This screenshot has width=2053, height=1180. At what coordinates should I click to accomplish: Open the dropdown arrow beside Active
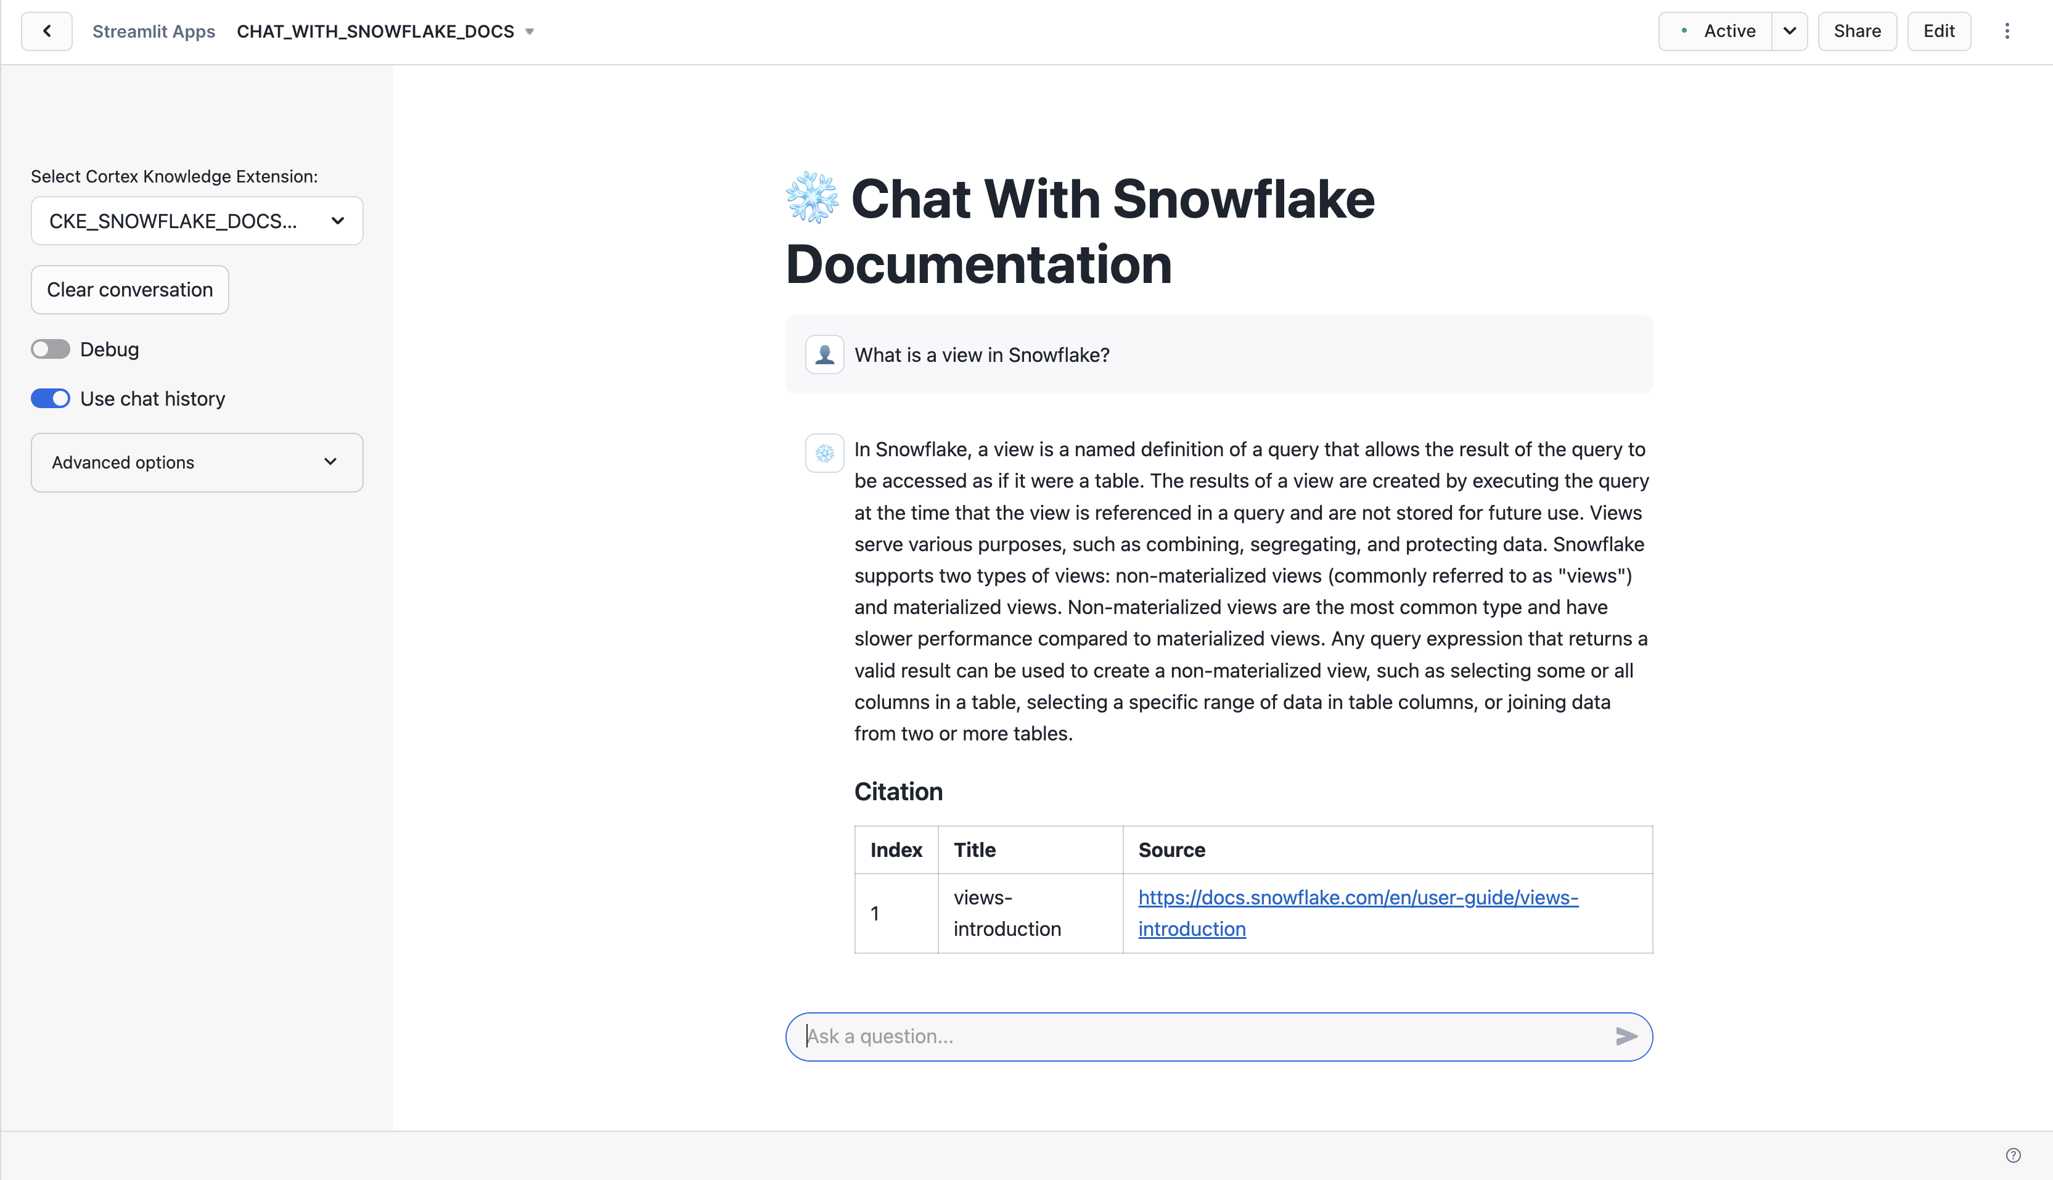(1790, 31)
